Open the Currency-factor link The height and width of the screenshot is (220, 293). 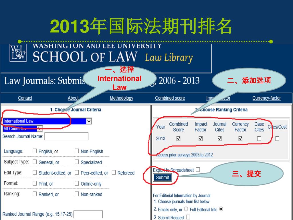point(266,98)
